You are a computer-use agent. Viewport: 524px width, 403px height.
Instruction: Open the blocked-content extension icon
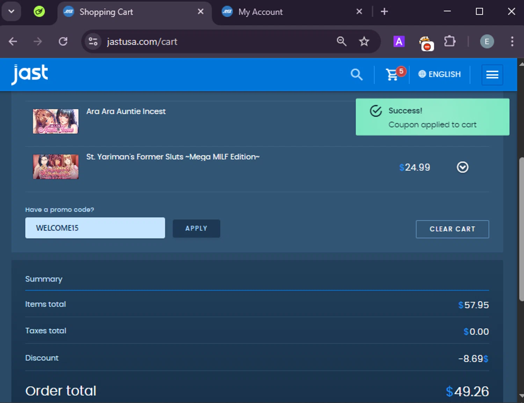(x=426, y=43)
